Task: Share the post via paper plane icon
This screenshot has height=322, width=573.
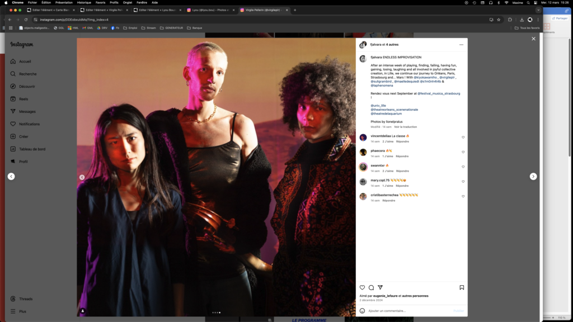Action: coord(380,287)
